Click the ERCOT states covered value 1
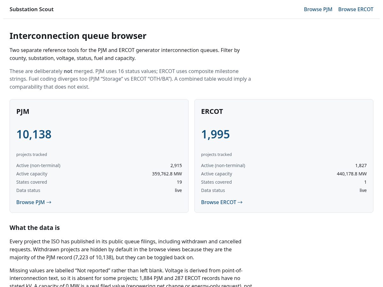 pyautogui.click(x=365, y=182)
